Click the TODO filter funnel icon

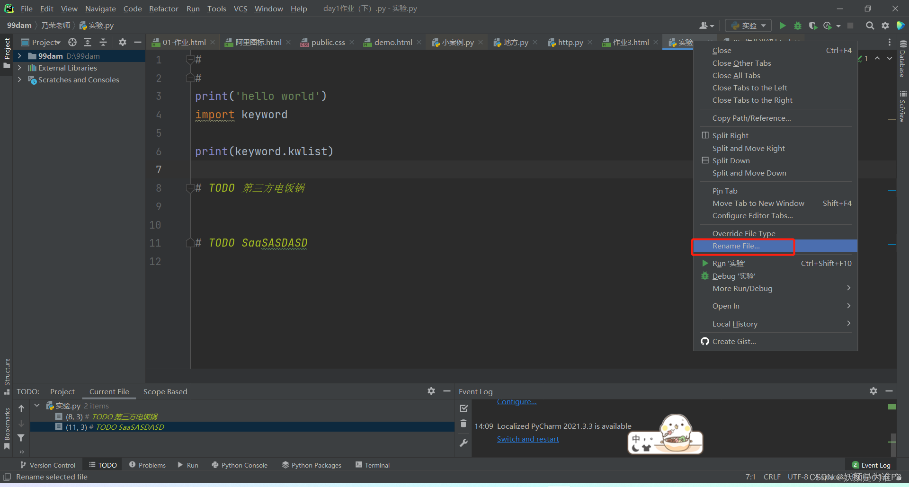pyautogui.click(x=21, y=438)
